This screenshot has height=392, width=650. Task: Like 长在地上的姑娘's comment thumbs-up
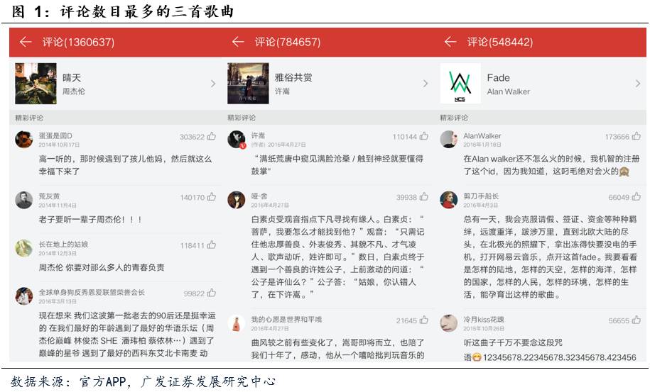(x=212, y=245)
